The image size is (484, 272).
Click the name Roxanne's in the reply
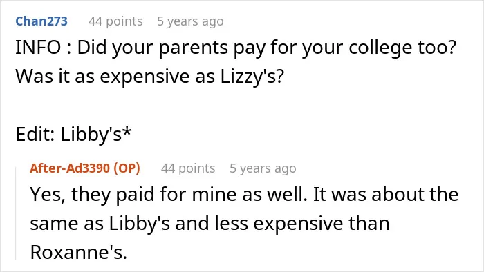[78, 252]
